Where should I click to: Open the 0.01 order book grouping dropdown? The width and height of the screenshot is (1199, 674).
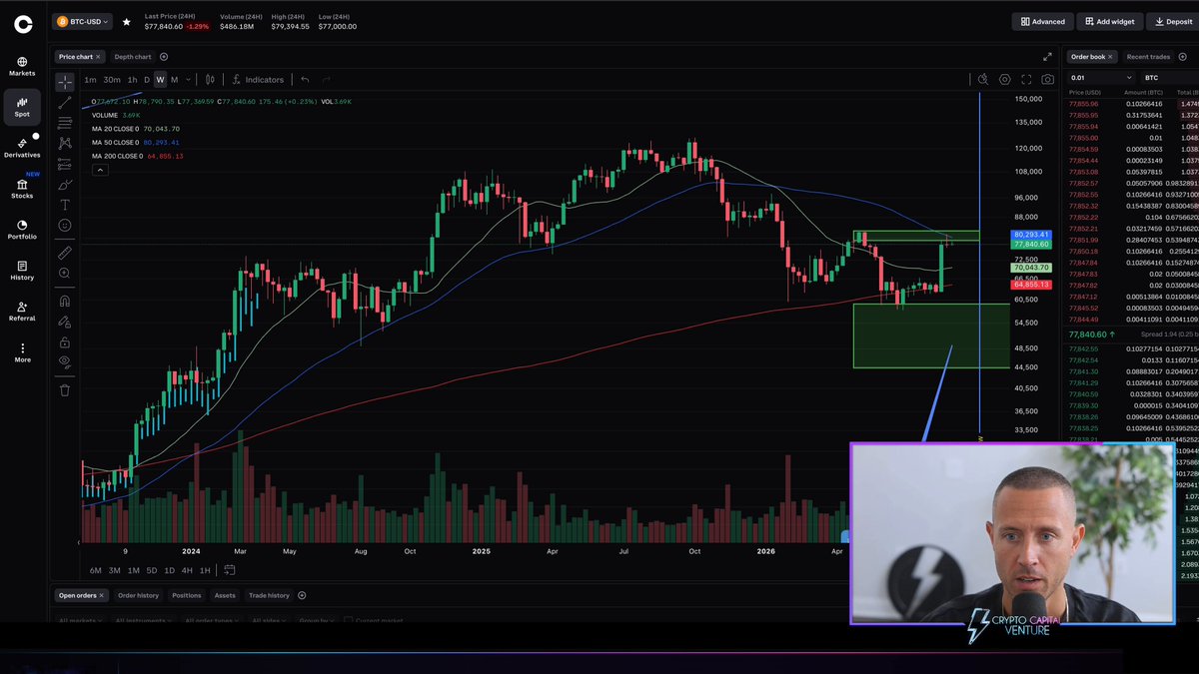[x=1100, y=77]
